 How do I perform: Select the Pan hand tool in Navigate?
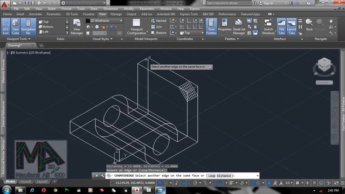[x=331, y=21]
